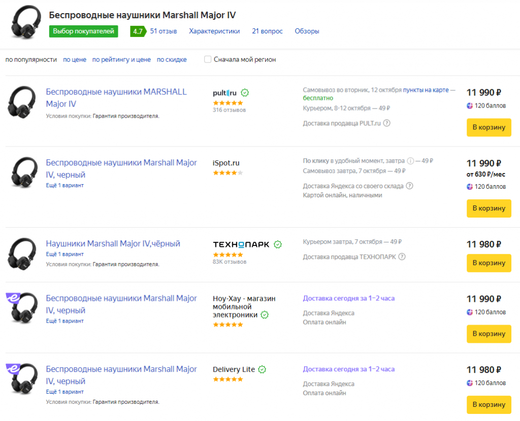Open help icon for Доставка продавца PULT.ru

point(386,123)
